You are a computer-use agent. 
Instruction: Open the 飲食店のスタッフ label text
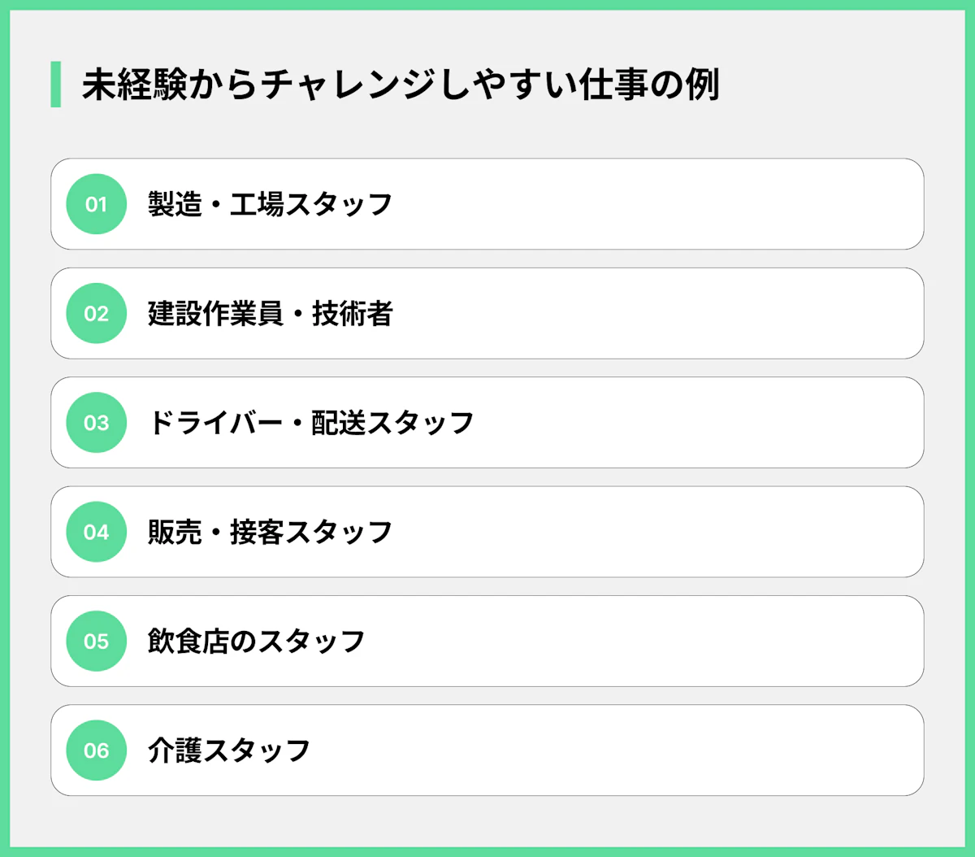click(x=256, y=641)
